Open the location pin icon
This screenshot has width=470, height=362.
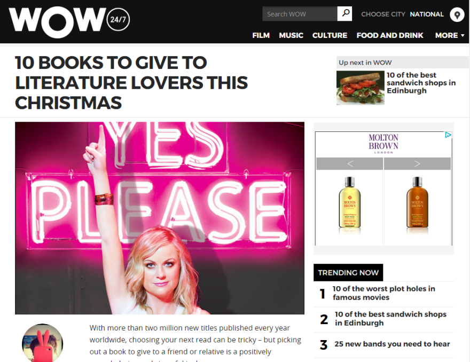click(x=457, y=14)
